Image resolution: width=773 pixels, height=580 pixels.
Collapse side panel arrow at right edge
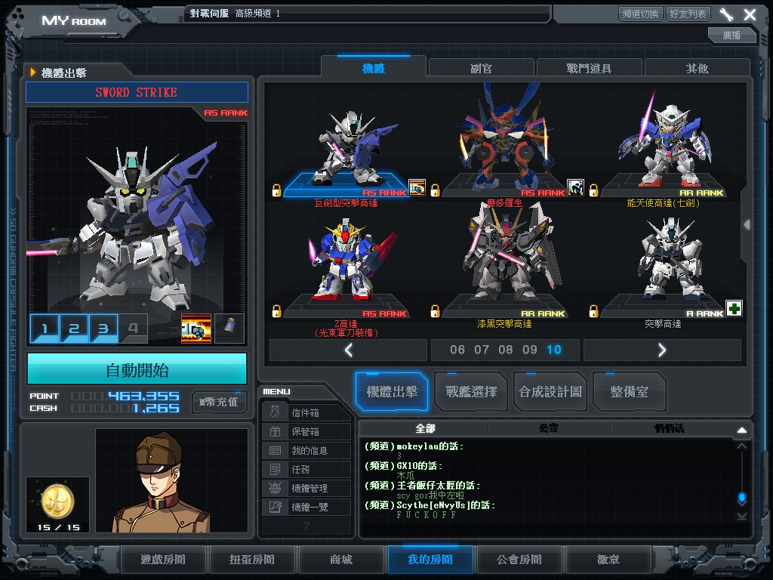tap(747, 225)
